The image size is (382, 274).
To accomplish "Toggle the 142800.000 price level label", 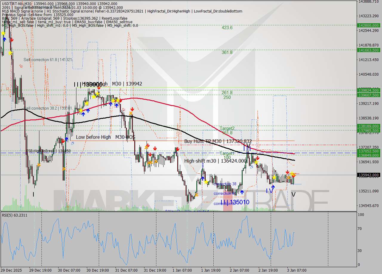I will (369, 26).
